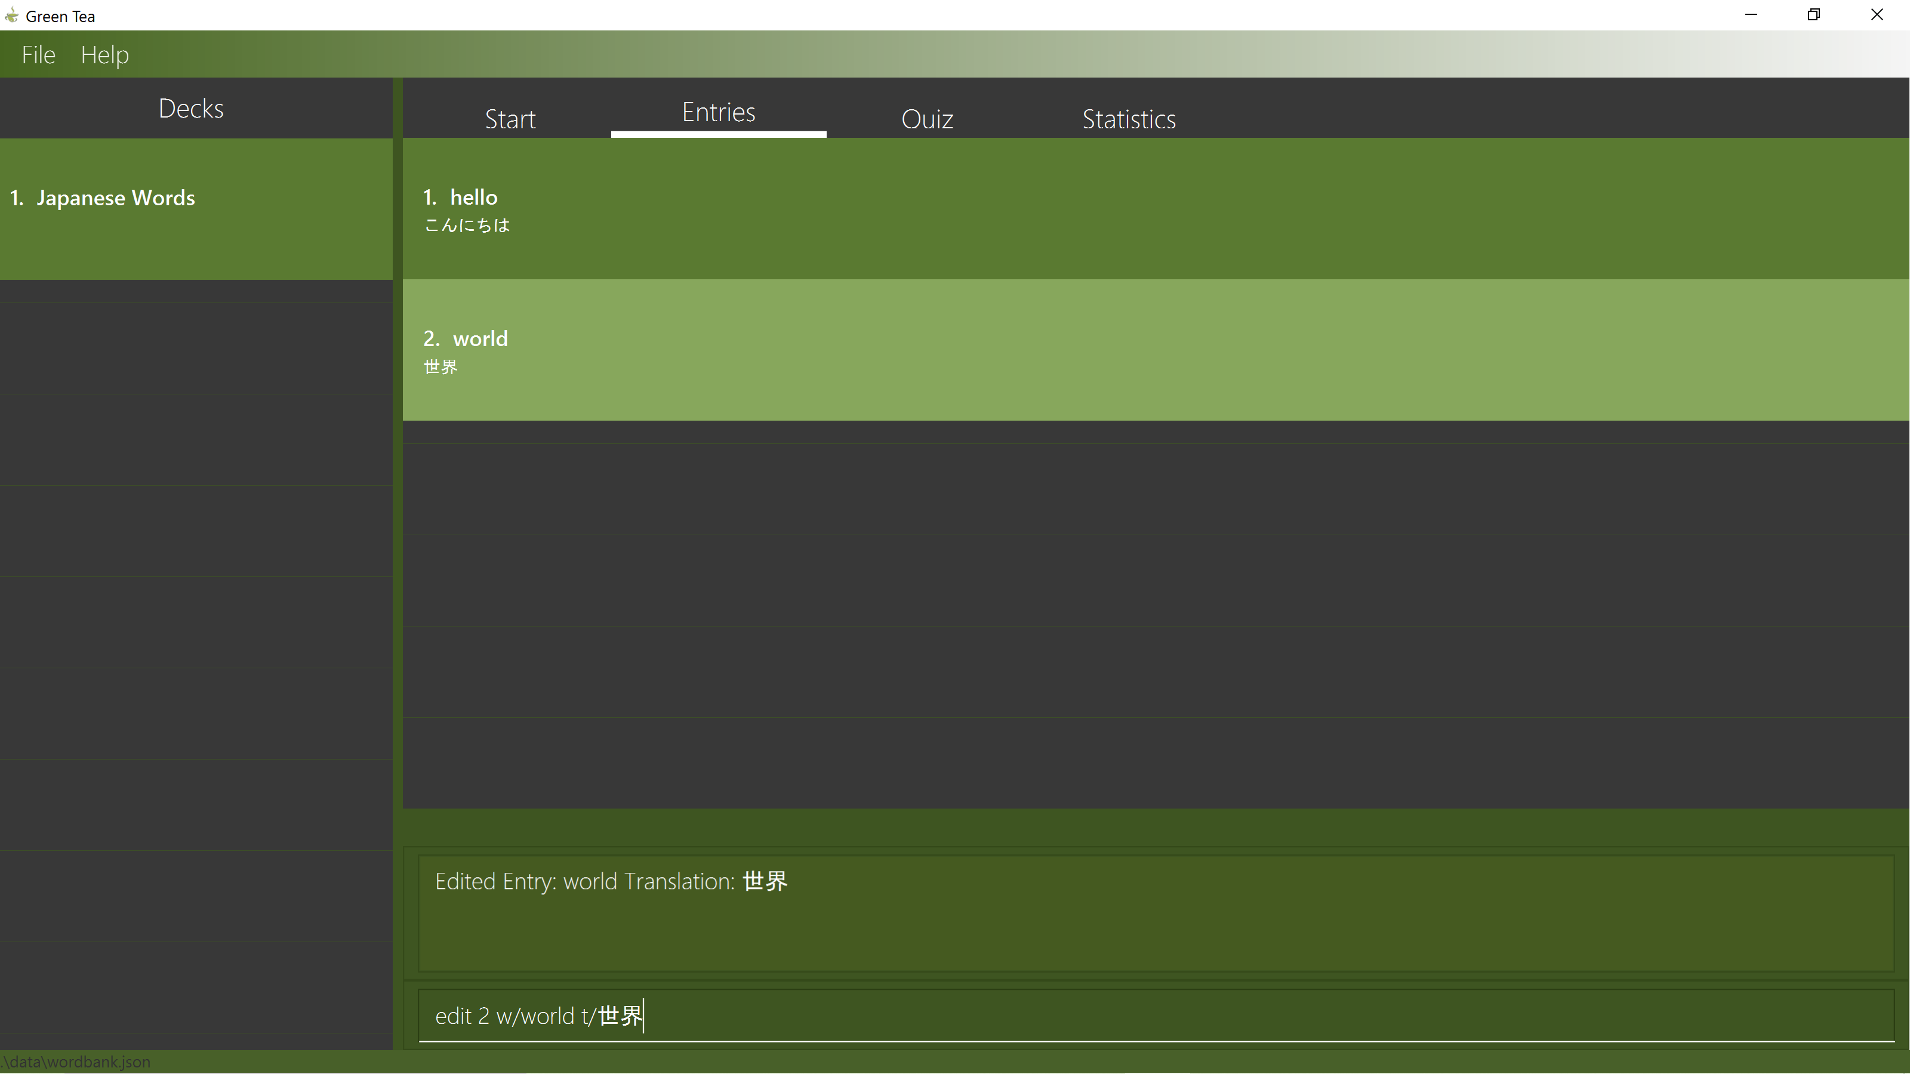1910x1074 pixels.
Task: Switch to the Start tab
Action: pos(510,119)
